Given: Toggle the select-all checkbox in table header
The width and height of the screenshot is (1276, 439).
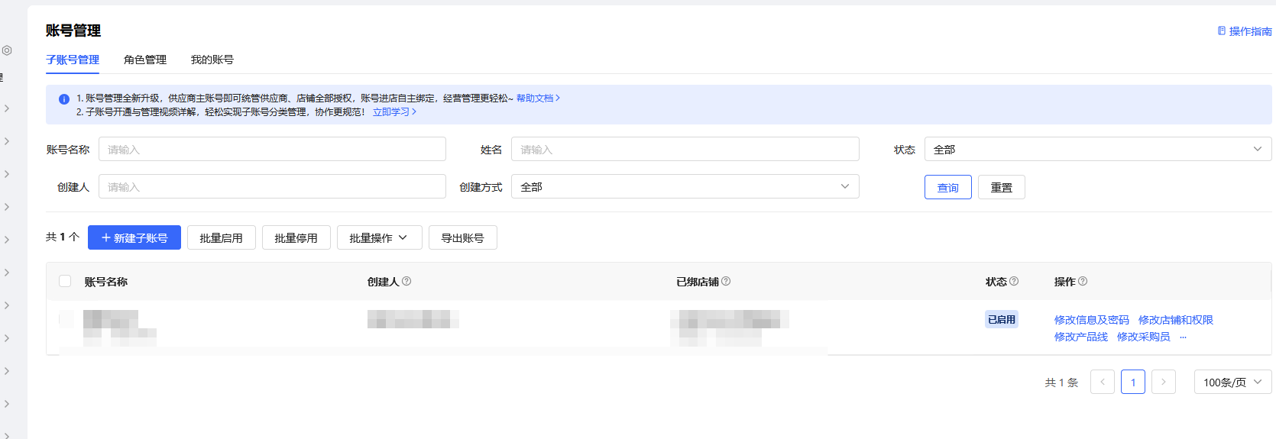Looking at the screenshot, I should [x=65, y=282].
